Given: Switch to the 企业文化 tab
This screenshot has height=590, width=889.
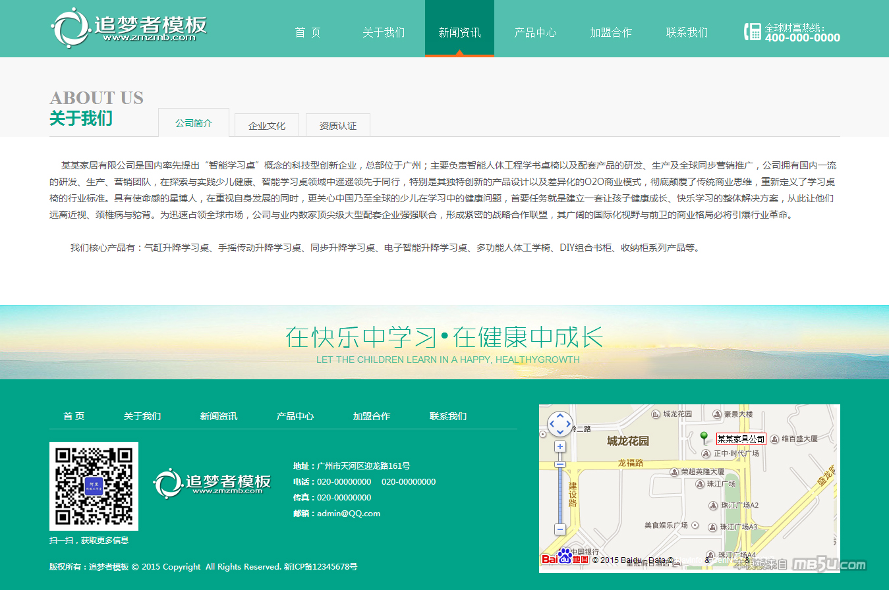Looking at the screenshot, I should point(267,125).
